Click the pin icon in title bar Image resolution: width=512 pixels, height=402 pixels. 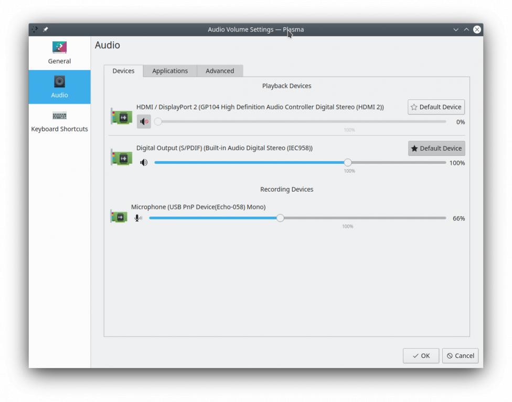[x=46, y=29]
